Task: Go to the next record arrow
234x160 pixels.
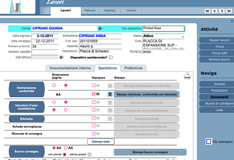Action: click(222, 11)
